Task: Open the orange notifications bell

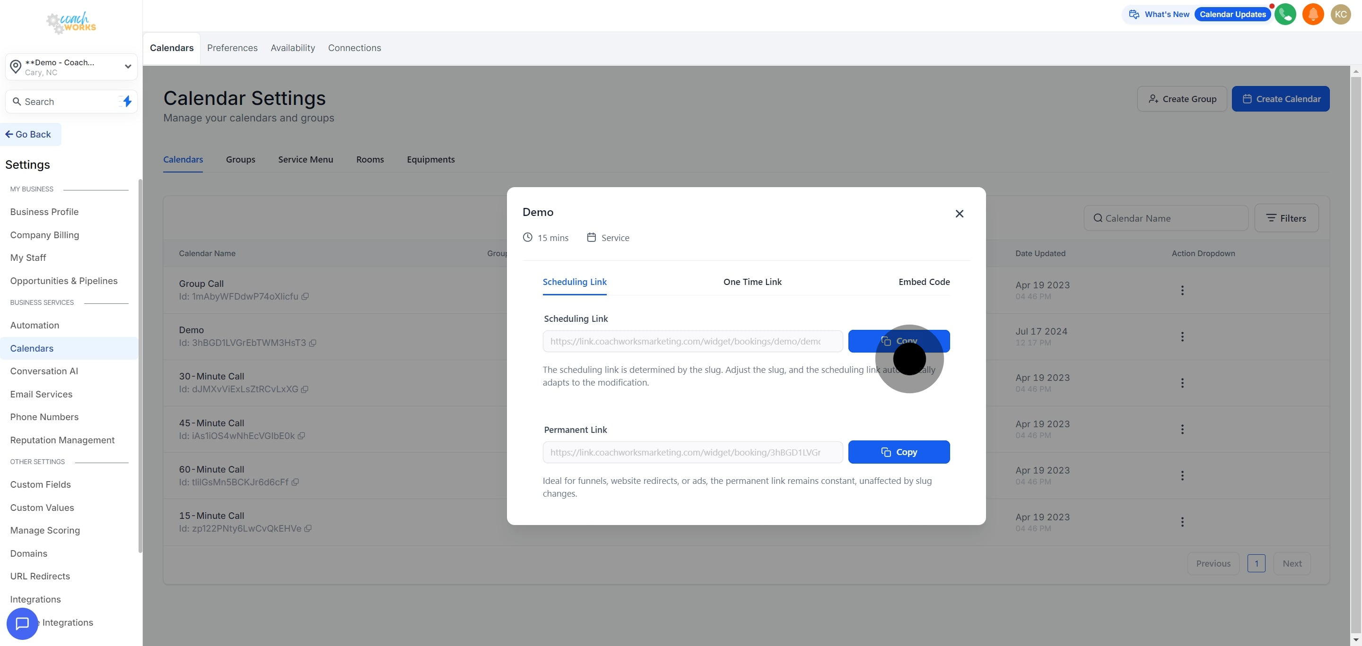Action: pos(1312,14)
